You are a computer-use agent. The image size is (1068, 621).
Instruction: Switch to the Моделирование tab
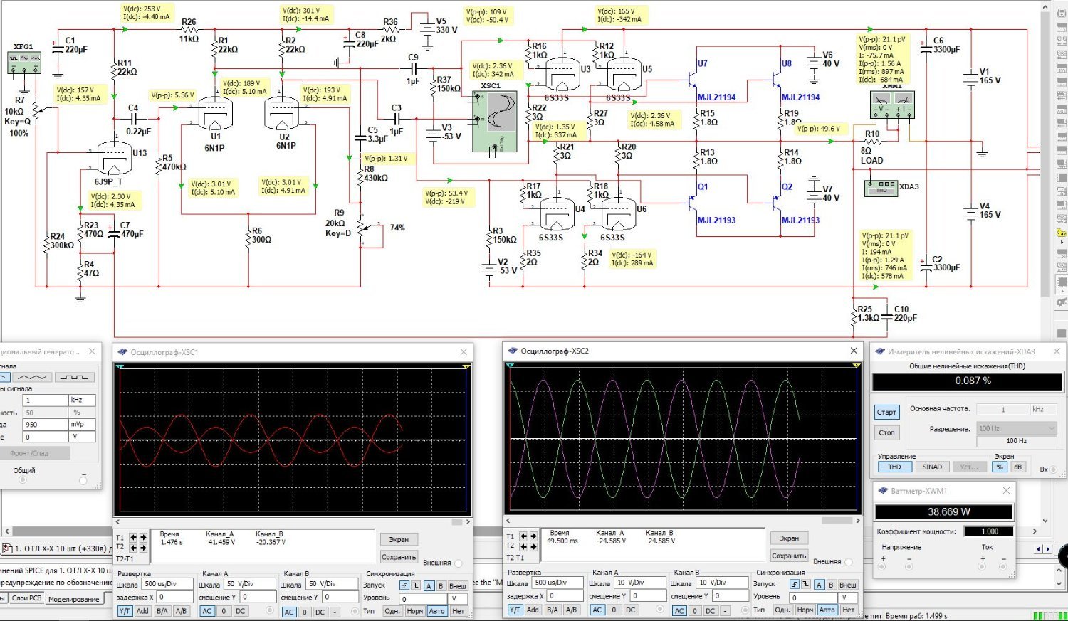point(73,600)
